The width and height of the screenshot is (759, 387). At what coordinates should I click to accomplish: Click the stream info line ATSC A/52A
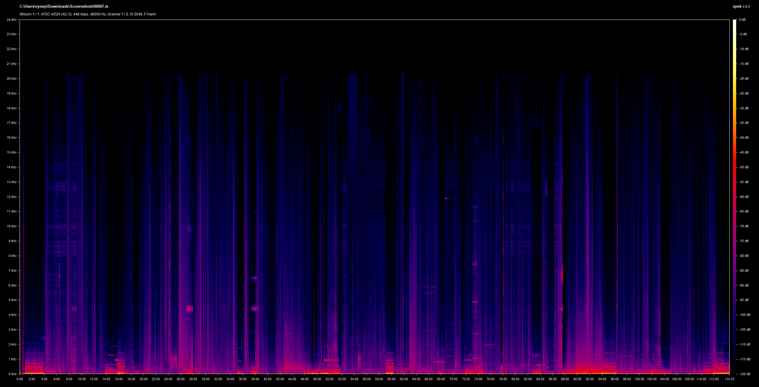click(x=87, y=14)
